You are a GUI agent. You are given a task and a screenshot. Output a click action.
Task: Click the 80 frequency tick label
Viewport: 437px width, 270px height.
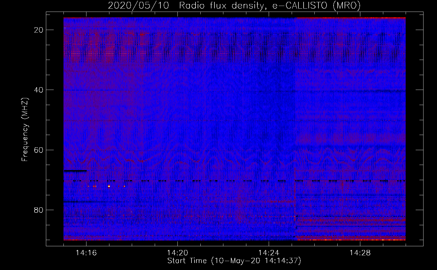pyautogui.click(x=39, y=210)
